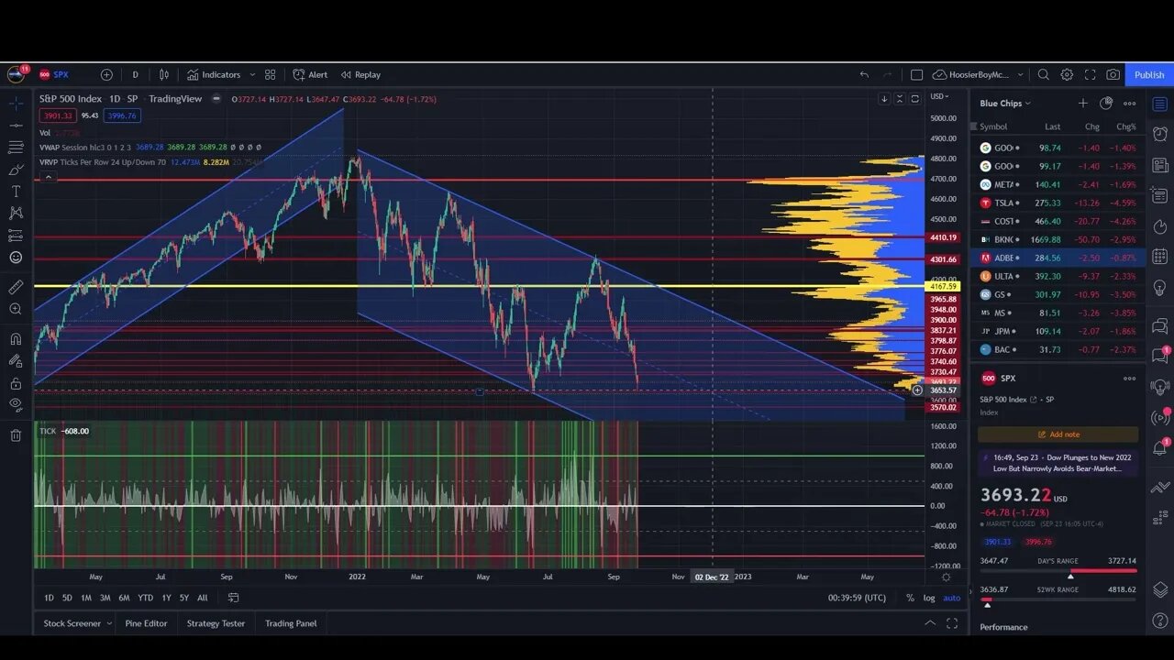The height and width of the screenshot is (660, 1174).
Task: Open the candlestick chart style selector
Action: click(x=164, y=74)
